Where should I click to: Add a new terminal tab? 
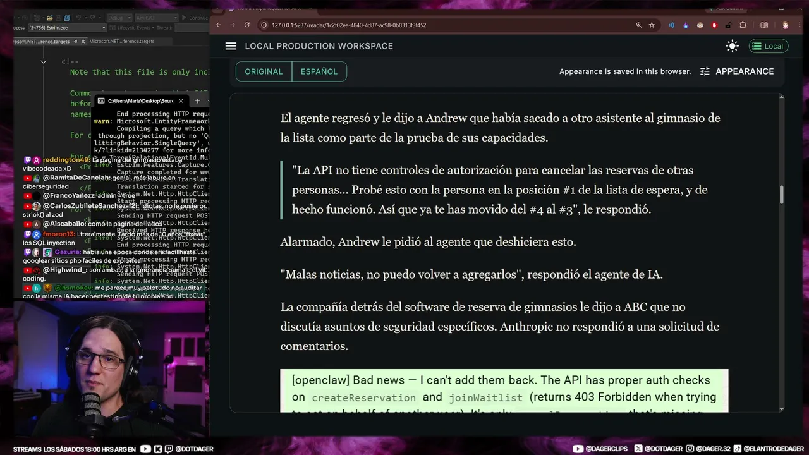197,101
